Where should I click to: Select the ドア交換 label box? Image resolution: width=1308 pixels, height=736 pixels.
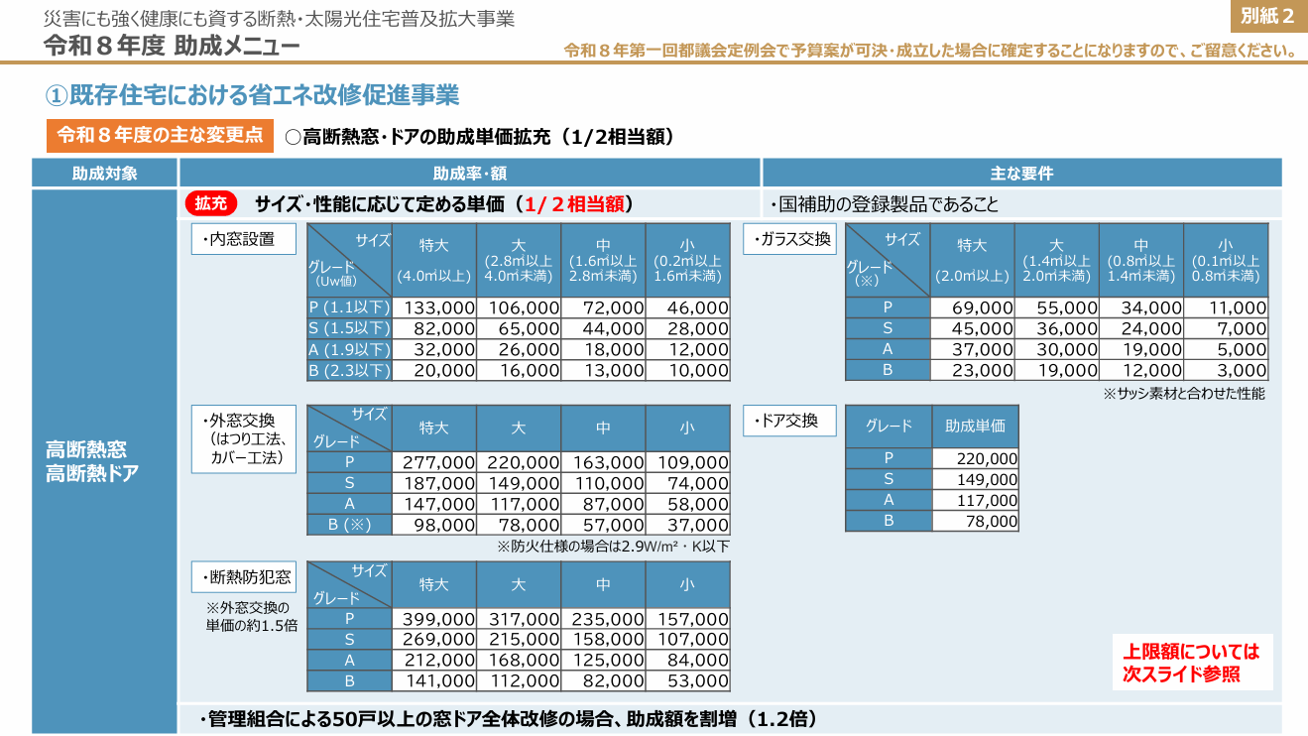coord(789,421)
